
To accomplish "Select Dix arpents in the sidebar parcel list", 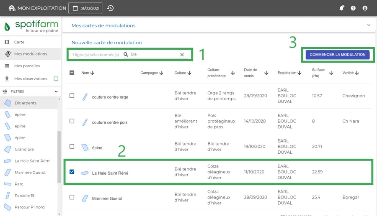I will tap(29, 103).
